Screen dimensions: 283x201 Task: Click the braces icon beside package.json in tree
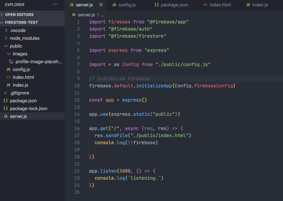(5, 101)
